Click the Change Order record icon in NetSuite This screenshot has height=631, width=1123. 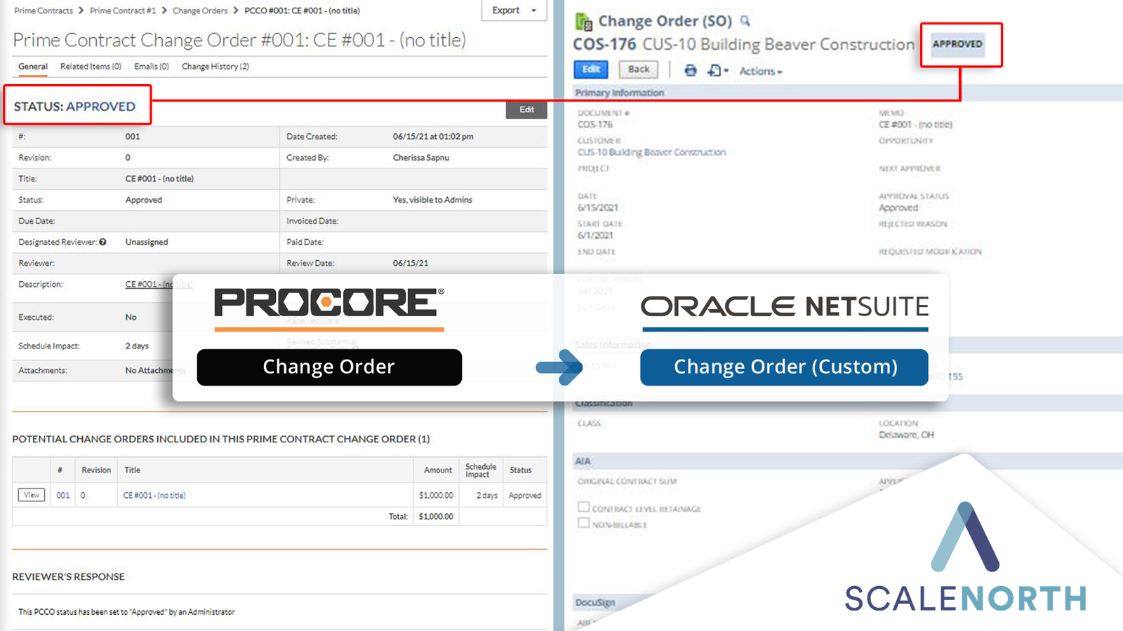(584, 22)
